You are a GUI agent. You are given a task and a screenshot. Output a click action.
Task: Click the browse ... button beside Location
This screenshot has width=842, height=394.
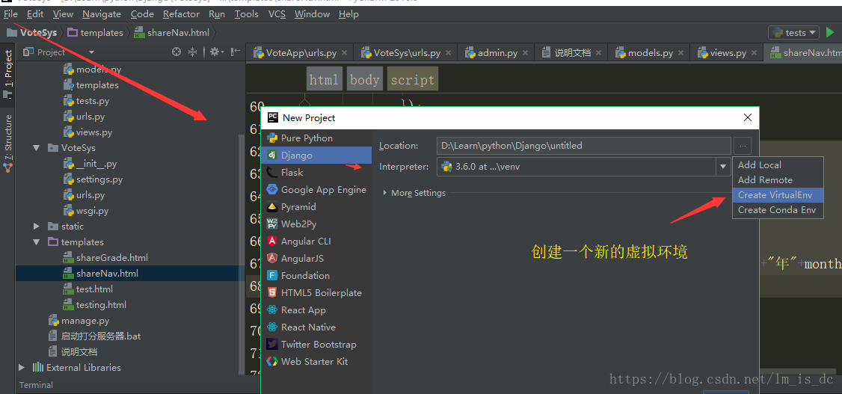743,146
